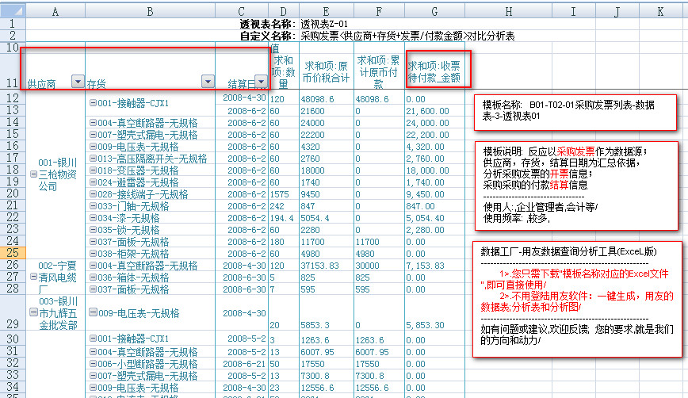This screenshot has height=398, width=688.
Task: Select the highlighted row 25 header
Action: (x=13, y=253)
